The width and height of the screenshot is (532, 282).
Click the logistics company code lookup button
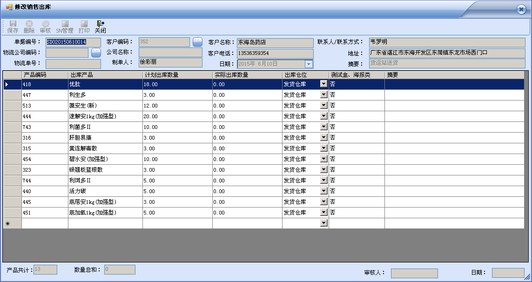tap(96, 53)
